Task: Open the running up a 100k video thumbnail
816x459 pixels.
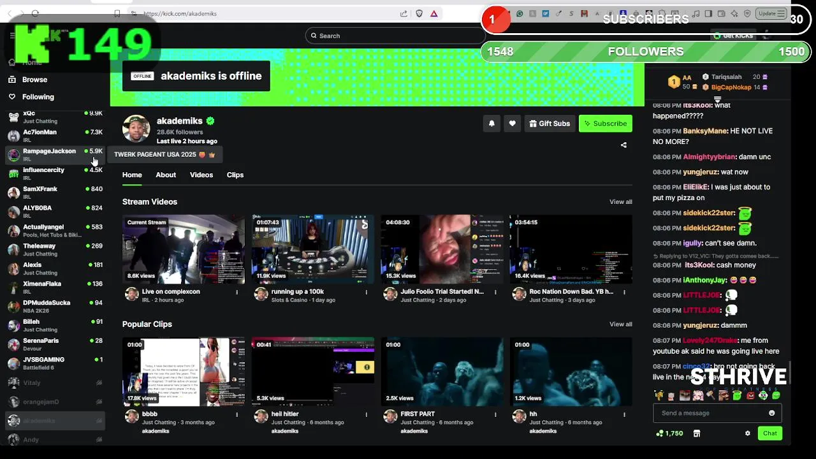Action: [x=313, y=249]
